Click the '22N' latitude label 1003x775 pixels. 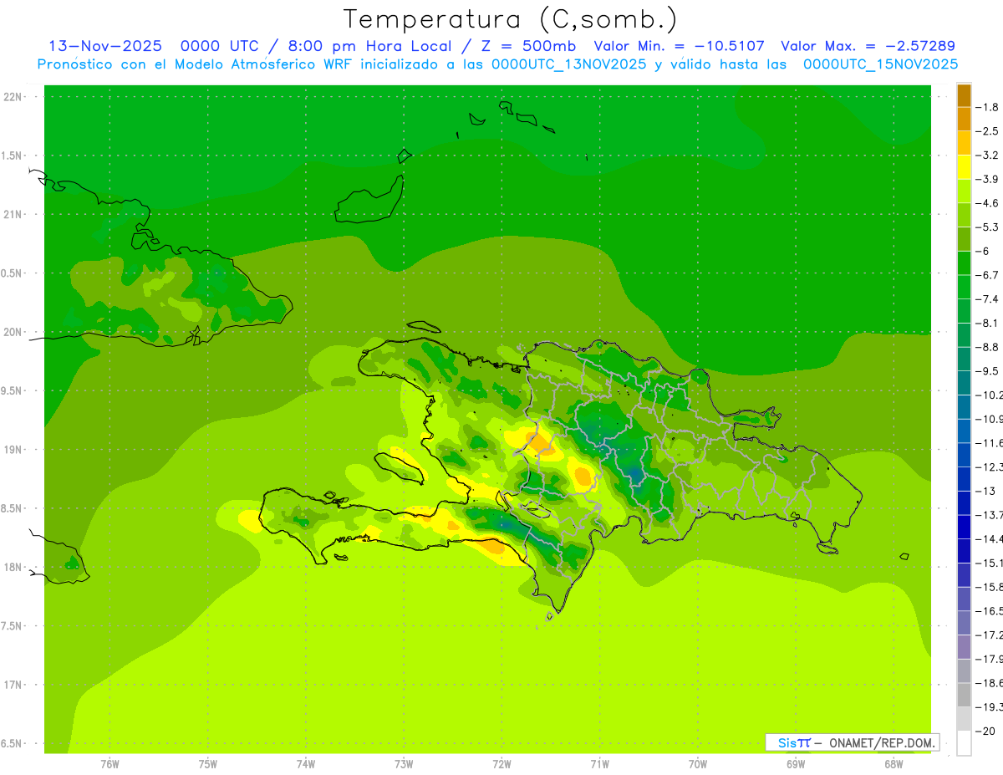coord(13,97)
